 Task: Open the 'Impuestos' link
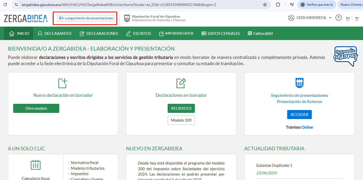80,174
